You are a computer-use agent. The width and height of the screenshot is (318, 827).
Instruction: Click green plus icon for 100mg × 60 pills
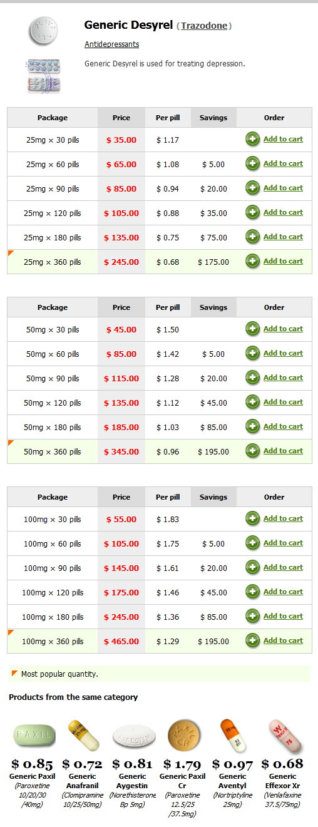click(x=252, y=543)
